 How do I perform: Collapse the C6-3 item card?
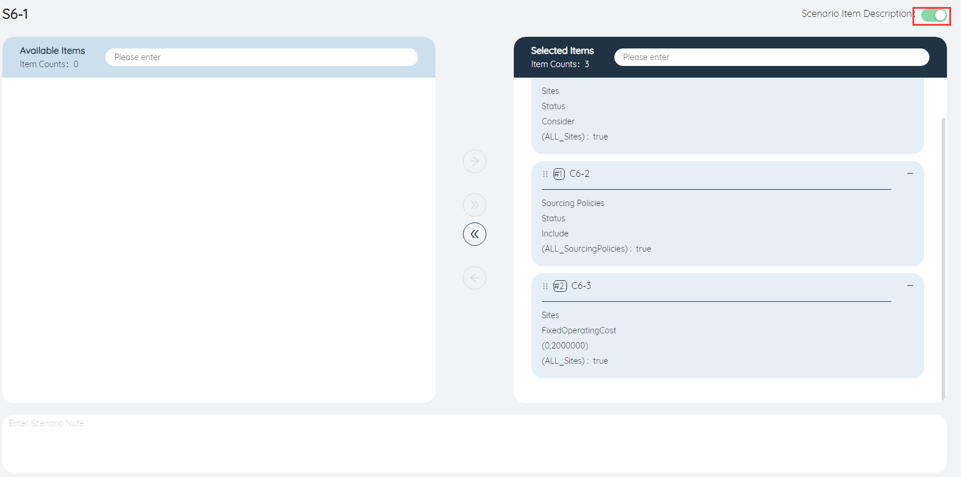[910, 285]
